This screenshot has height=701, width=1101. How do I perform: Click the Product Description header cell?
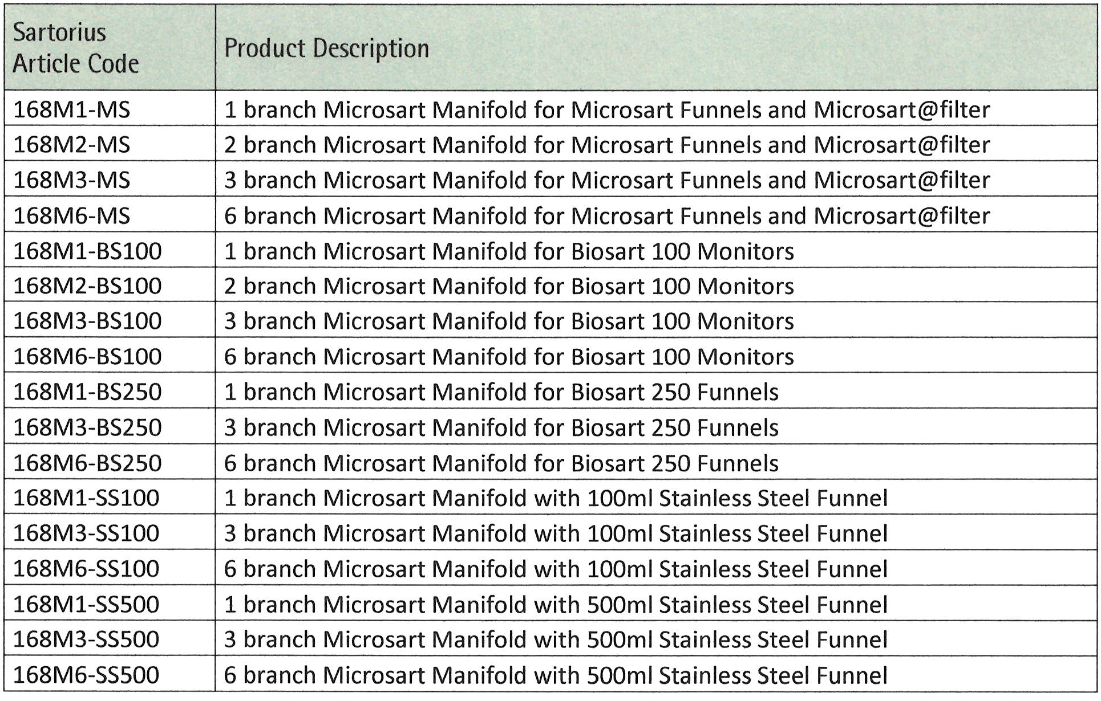tap(326, 48)
